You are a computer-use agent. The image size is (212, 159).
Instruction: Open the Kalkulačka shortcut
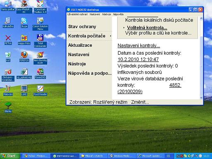(x=8, y=22)
